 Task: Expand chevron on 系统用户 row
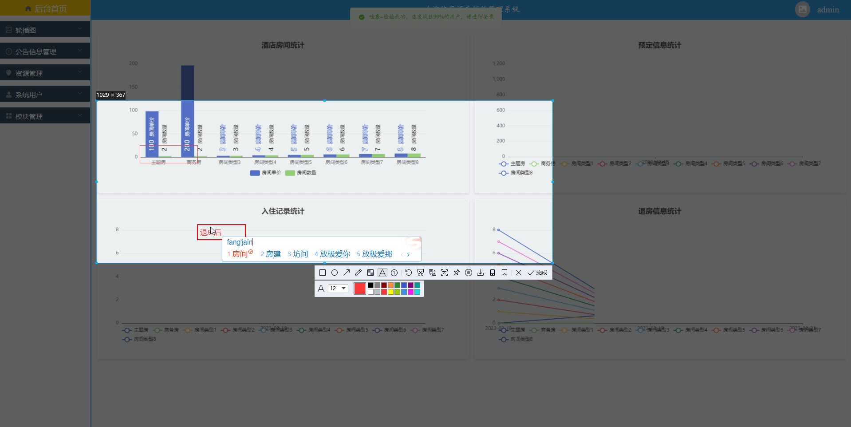[80, 94]
